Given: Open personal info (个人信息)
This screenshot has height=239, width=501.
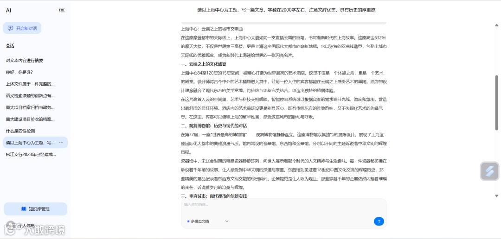Looking at the screenshot, I should click(x=26, y=226).
